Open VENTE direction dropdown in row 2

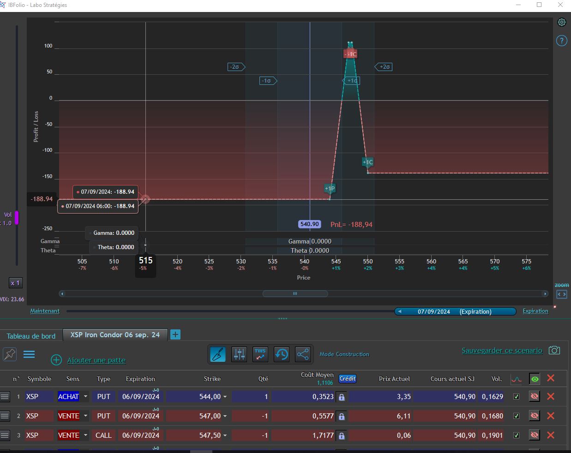coord(85,416)
